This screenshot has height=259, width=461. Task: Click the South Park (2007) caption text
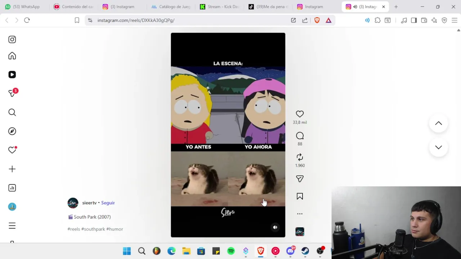click(x=89, y=217)
